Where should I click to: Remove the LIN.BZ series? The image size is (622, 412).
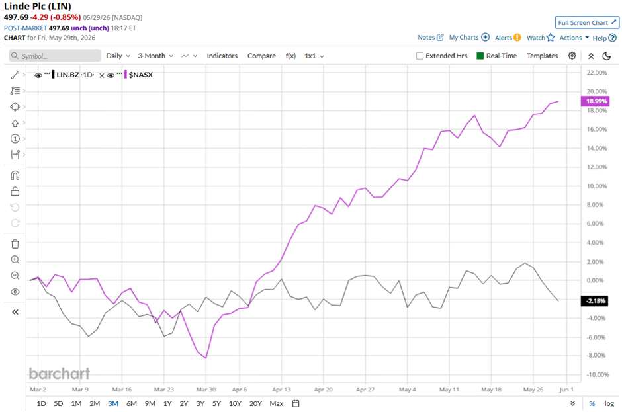click(101, 75)
